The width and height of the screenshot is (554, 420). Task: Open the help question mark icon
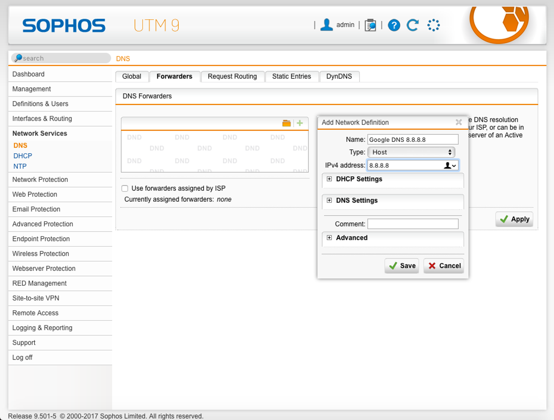click(x=394, y=25)
